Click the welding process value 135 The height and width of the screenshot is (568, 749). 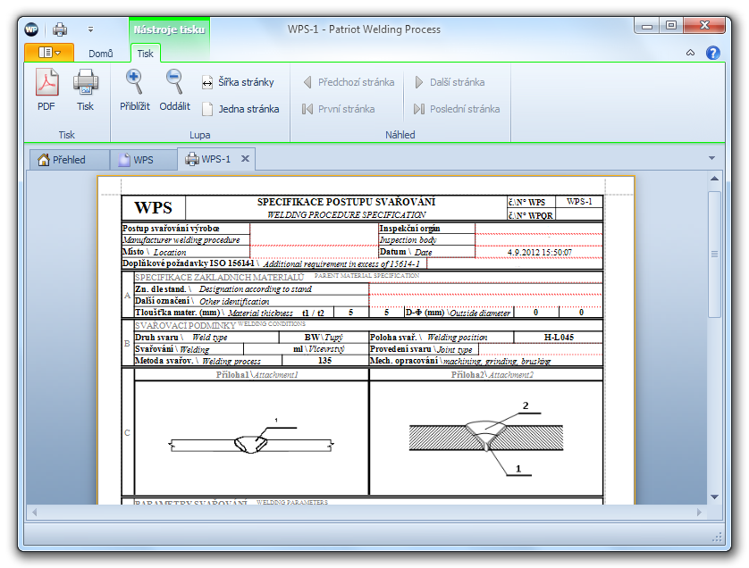tap(324, 361)
